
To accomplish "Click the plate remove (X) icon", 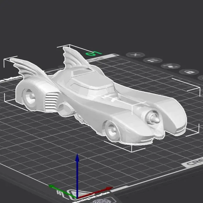I will (x=135, y=55).
